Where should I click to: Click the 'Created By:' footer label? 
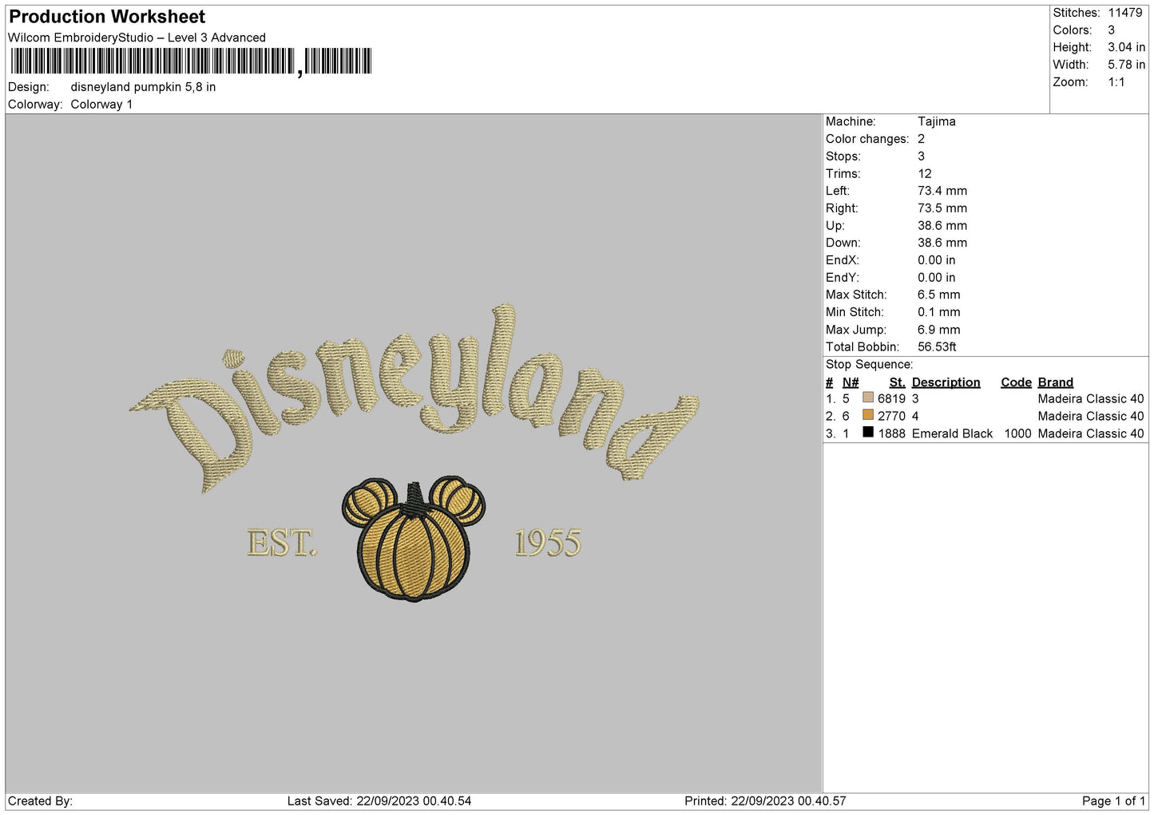pos(40,801)
